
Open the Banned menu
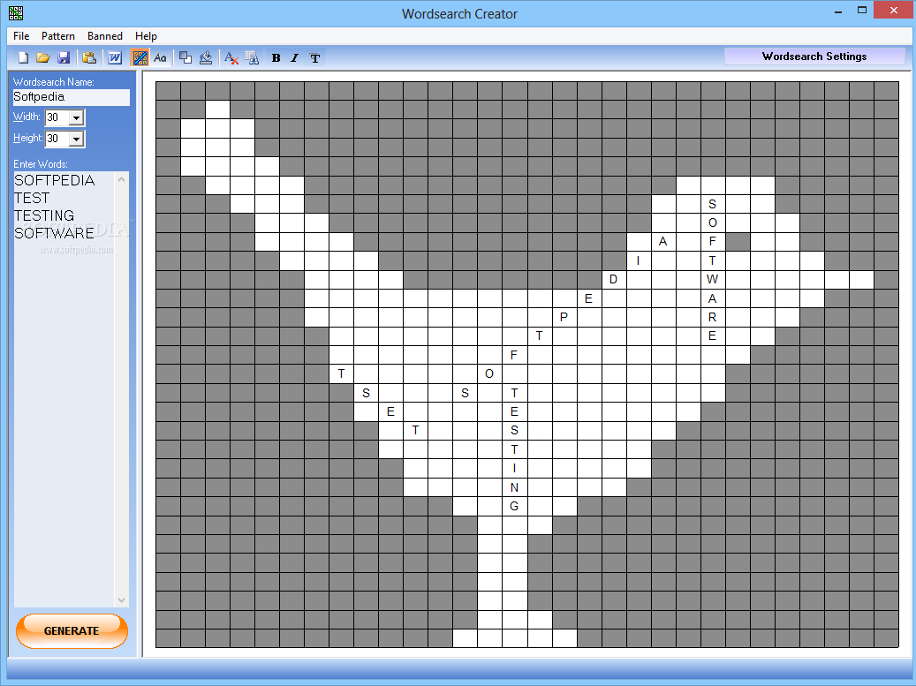[x=105, y=36]
